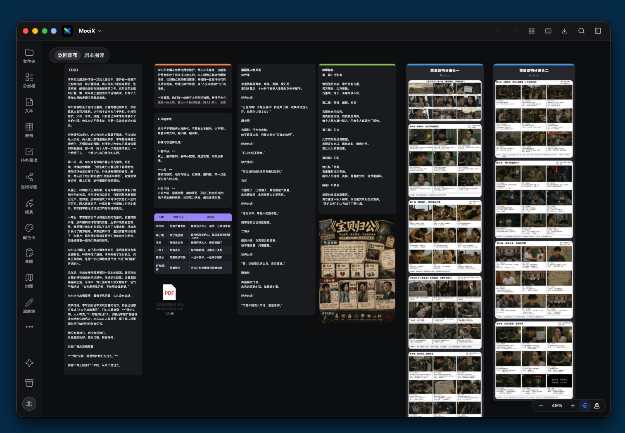Select the 配色卡 color palette tool
Viewport: 625px width, 433px height.
point(29,232)
